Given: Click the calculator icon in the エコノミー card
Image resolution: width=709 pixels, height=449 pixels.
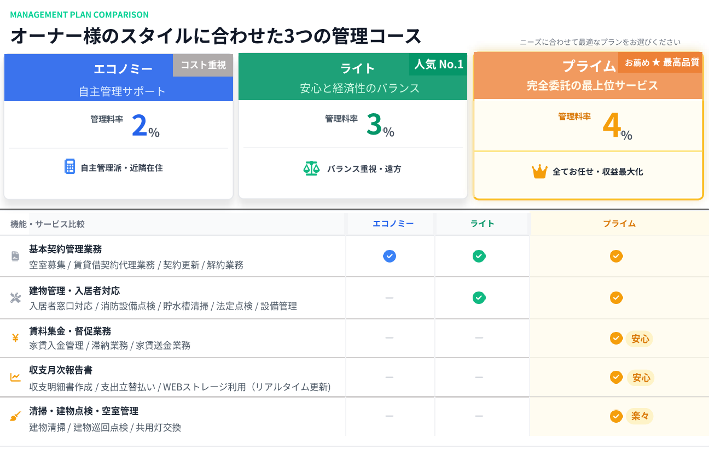Looking at the screenshot, I should click(x=69, y=167).
